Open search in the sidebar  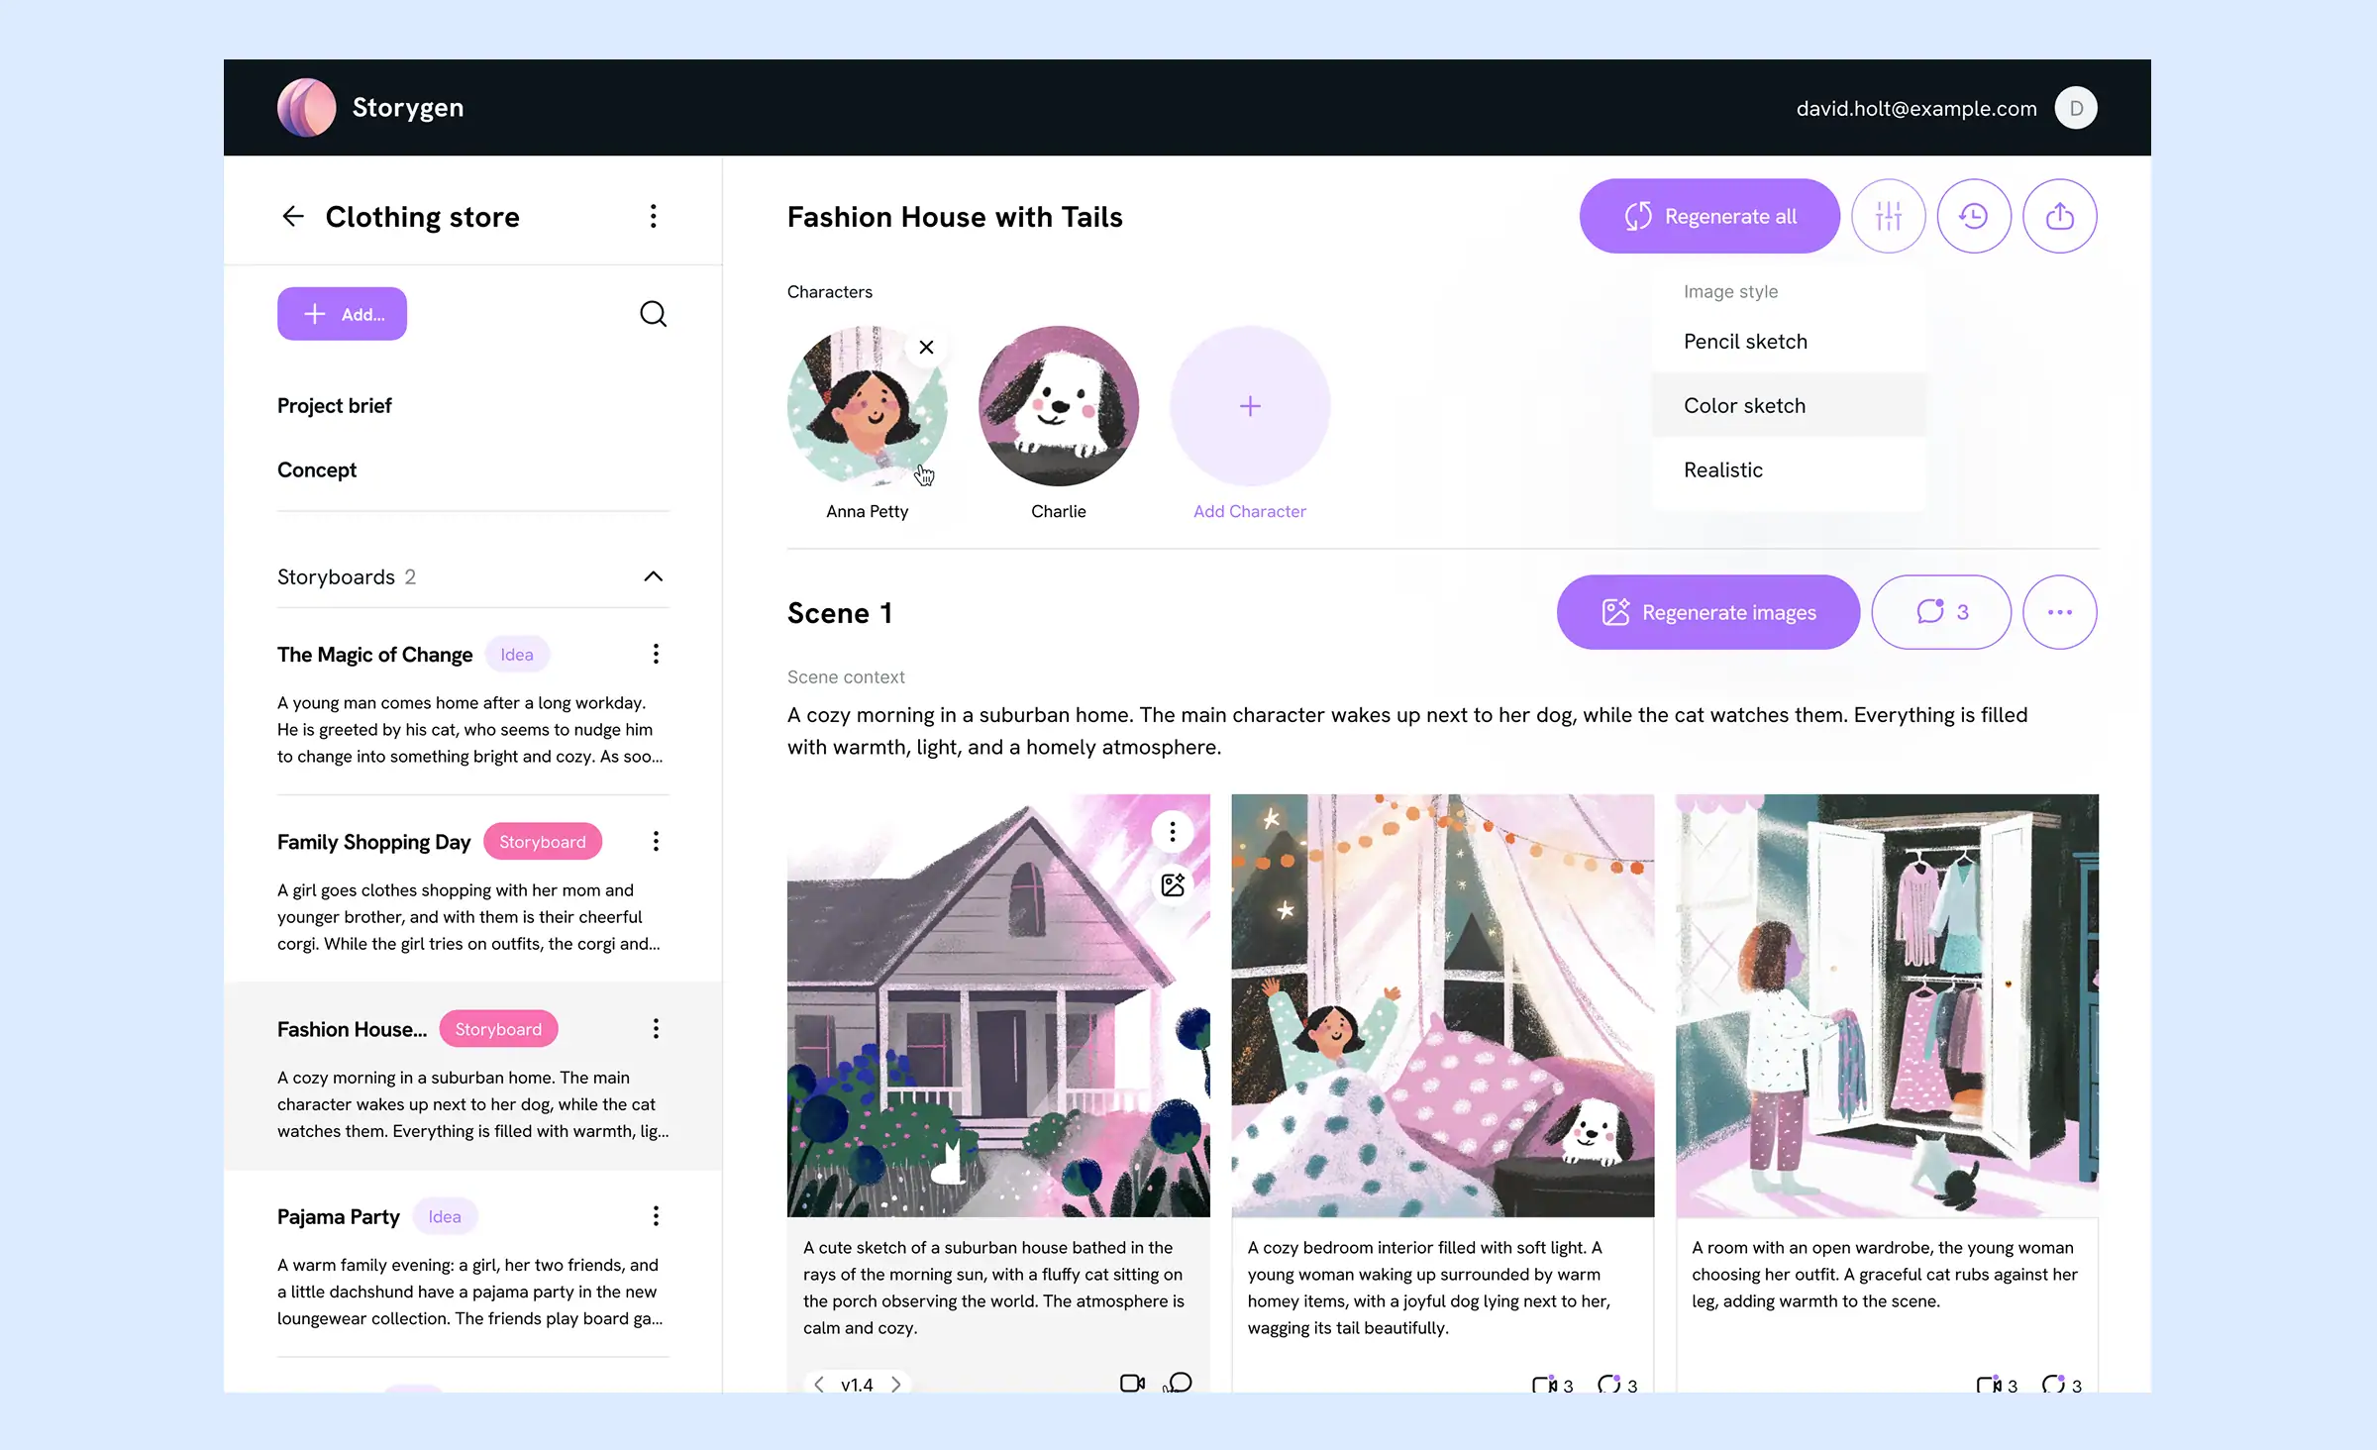(653, 314)
